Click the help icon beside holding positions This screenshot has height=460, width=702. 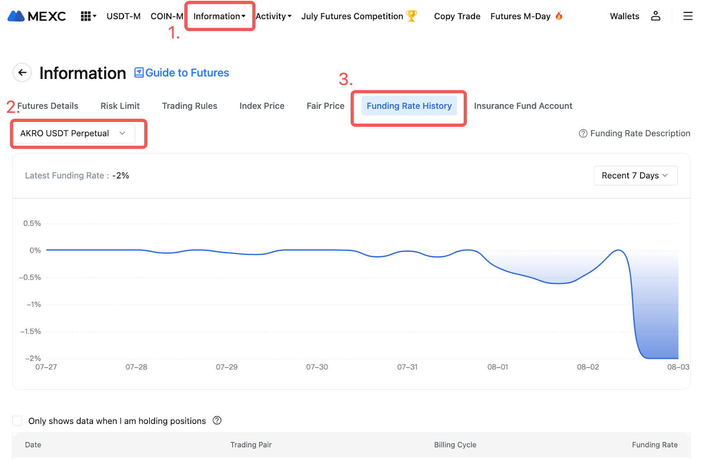tap(217, 421)
